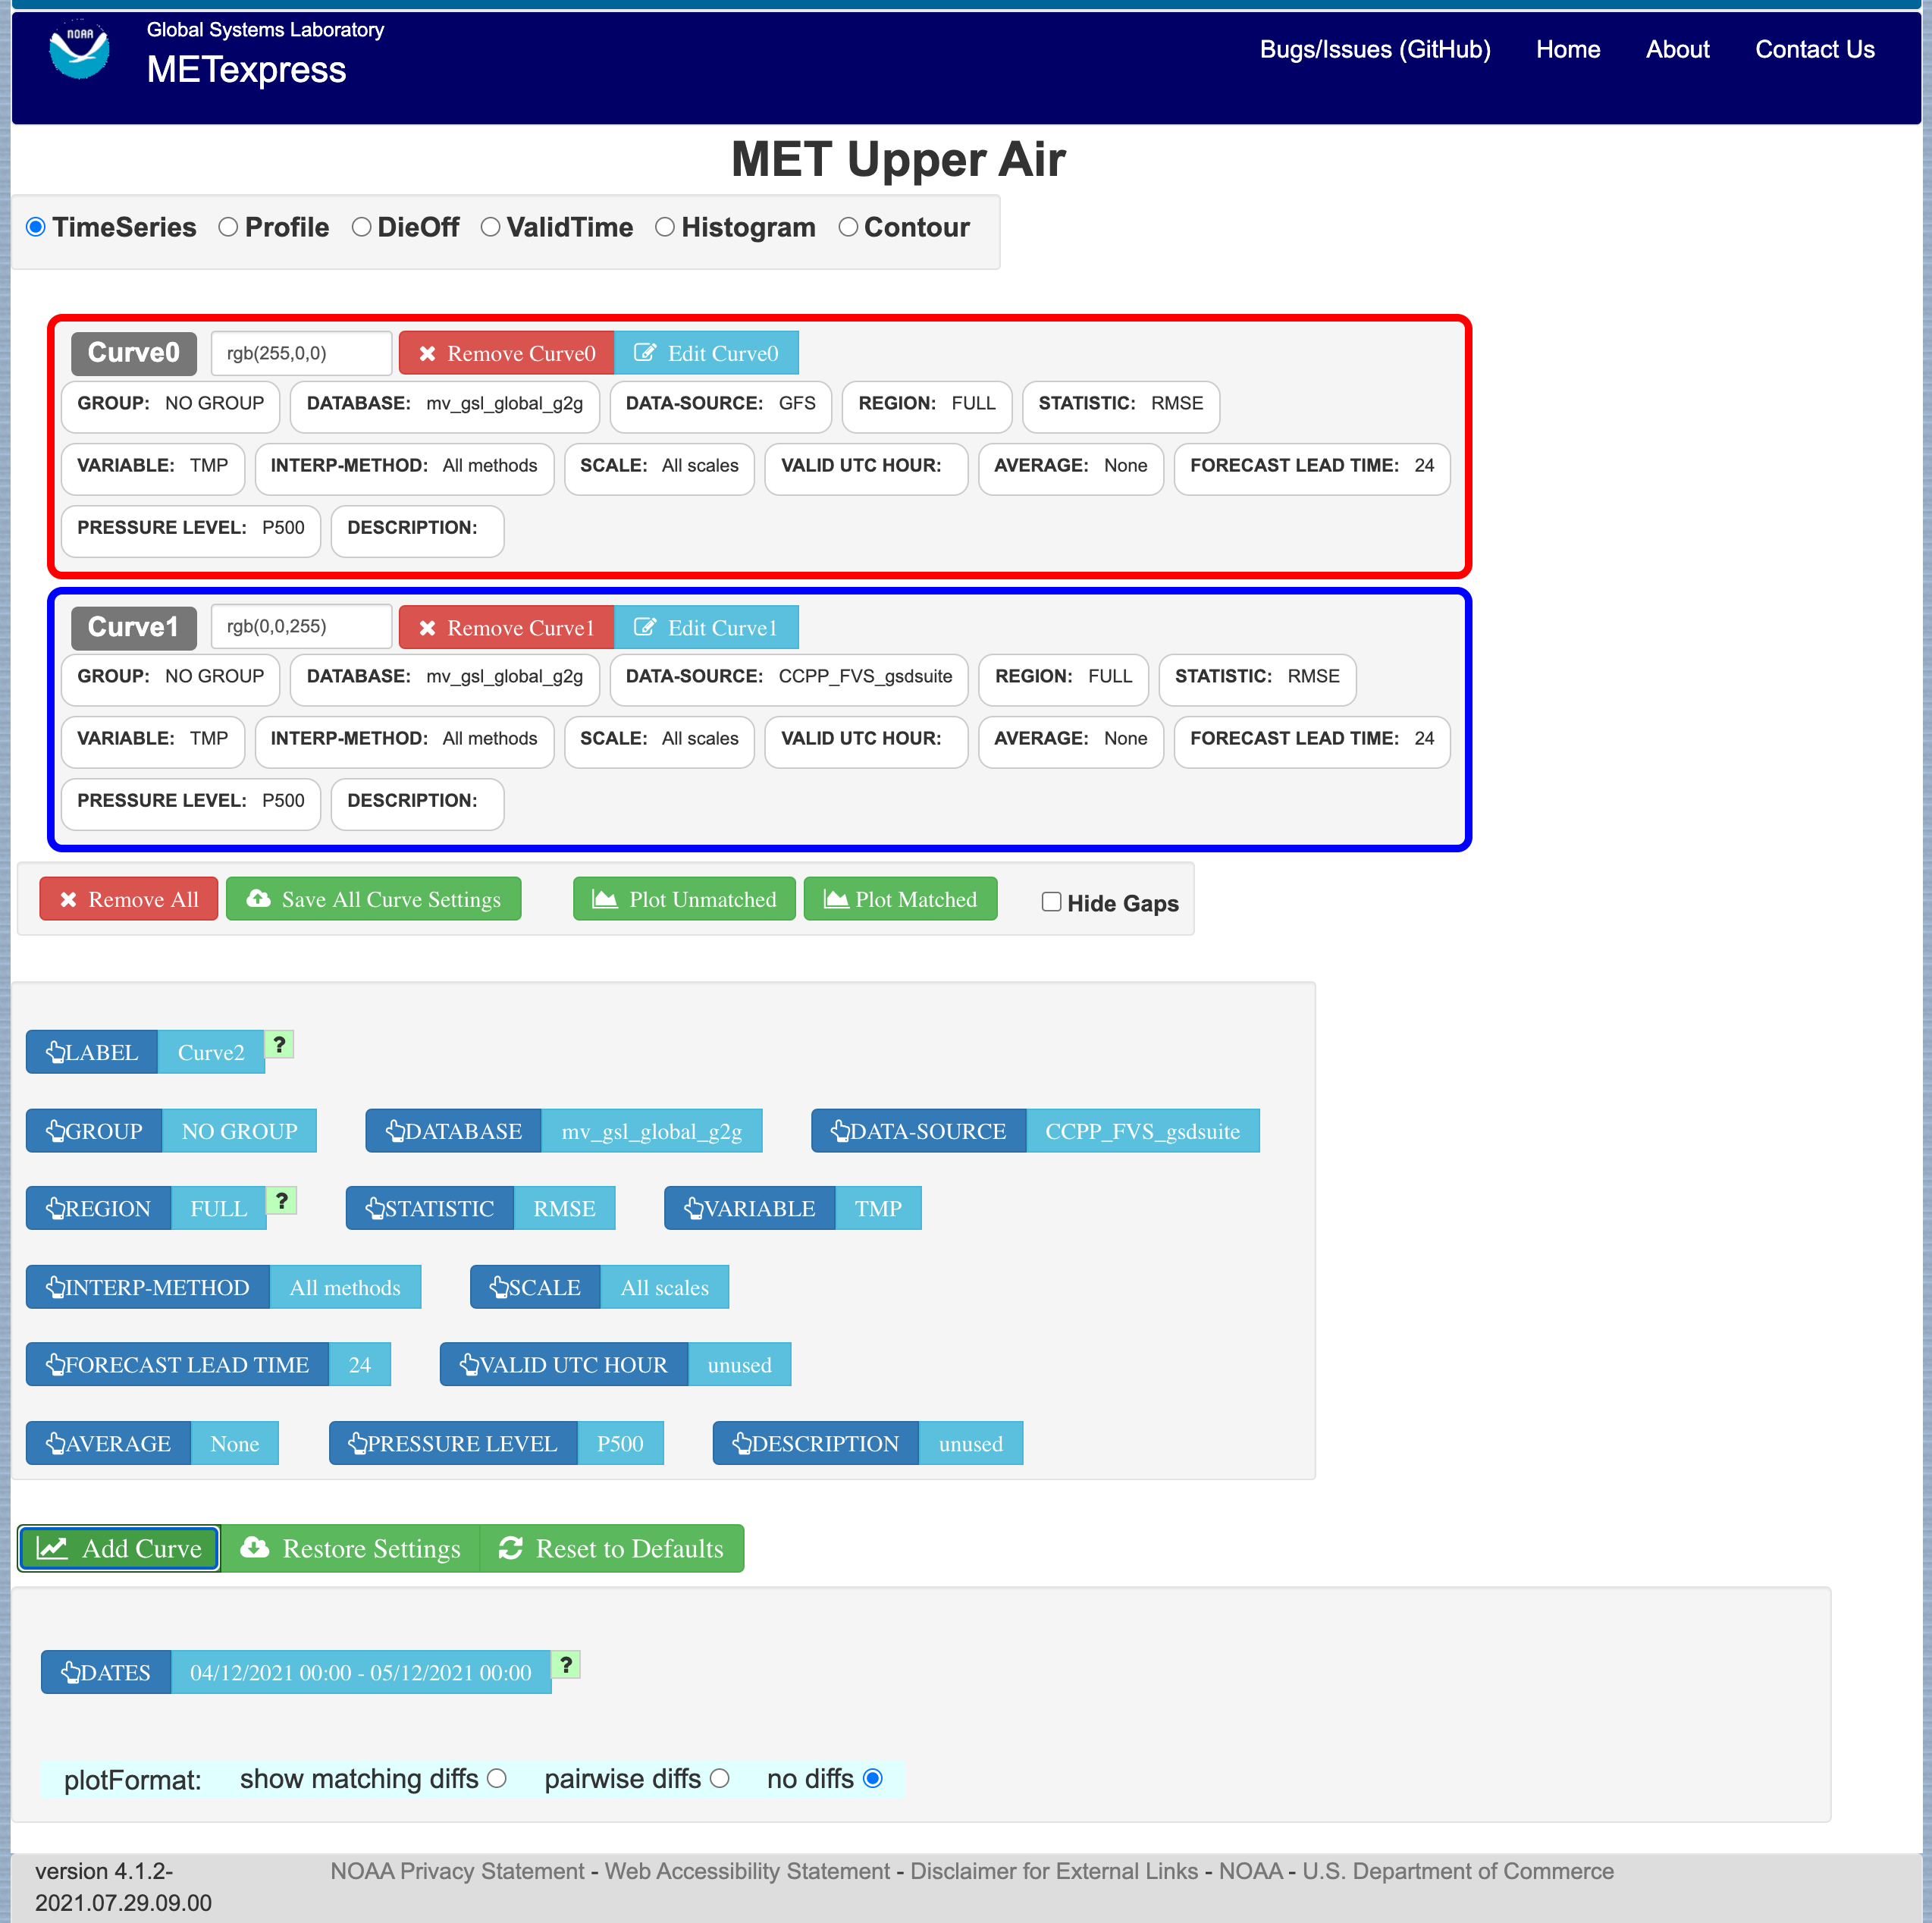Image resolution: width=1932 pixels, height=1923 pixels.
Task: Open the DATA-SOURCE selector
Action: [x=1035, y=1131]
